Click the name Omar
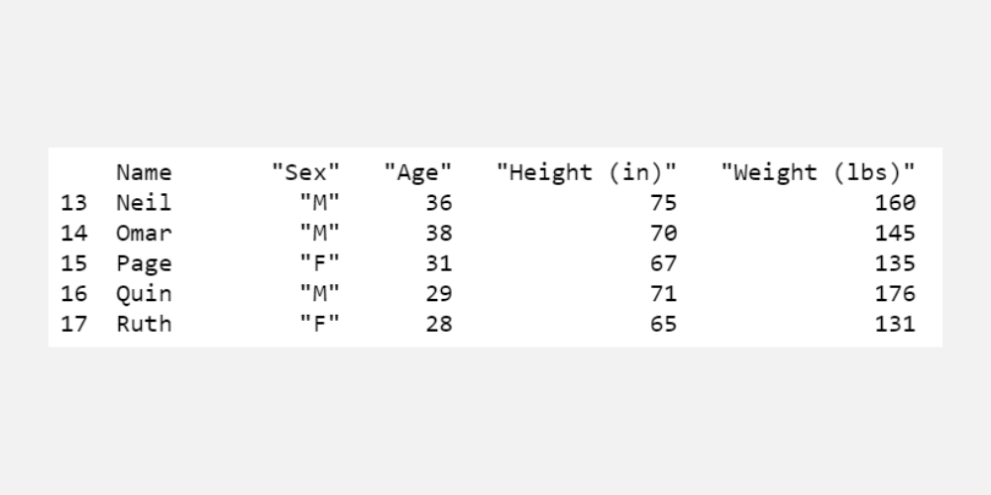The height and width of the screenshot is (495, 991). click(144, 234)
